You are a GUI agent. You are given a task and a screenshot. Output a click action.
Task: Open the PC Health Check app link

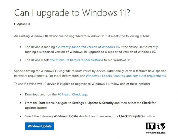(x=72, y=94)
